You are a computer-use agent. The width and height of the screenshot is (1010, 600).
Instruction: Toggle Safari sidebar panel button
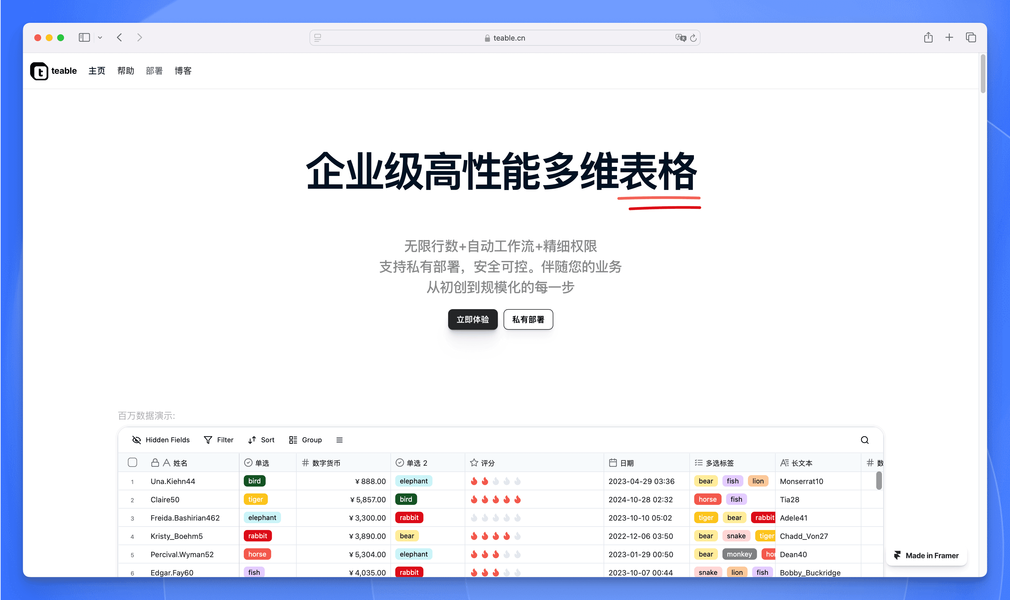pos(84,38)
